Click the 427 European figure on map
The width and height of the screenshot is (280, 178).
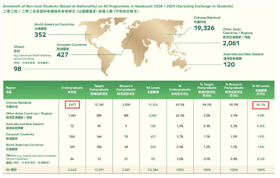click(x=63, y=55)
